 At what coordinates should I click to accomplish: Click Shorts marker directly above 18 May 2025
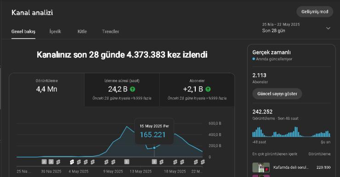pos(175,162)
